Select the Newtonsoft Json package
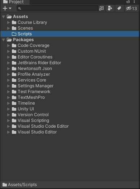 pyautogui.click(x=35, y=69)
